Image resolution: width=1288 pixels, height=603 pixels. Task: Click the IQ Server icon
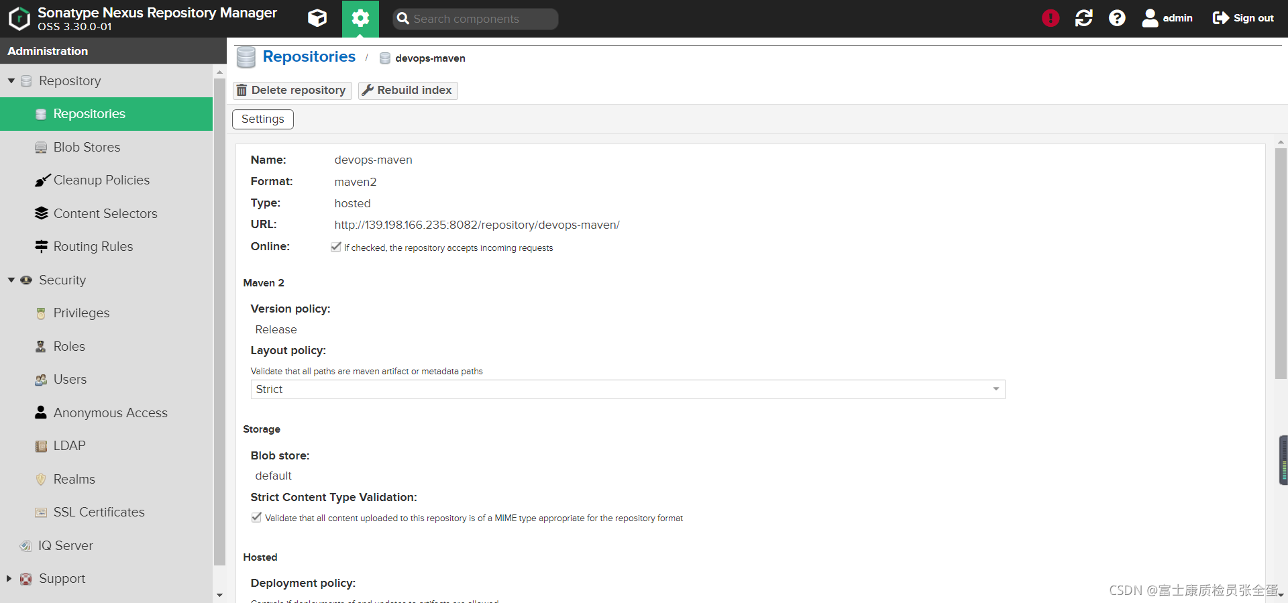click(x=25, y=546)
